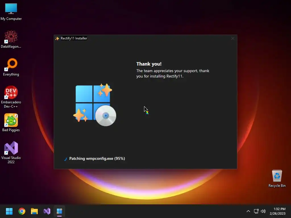291x218 pixels.
Task: Click the Rectify11 sparkle title bar icon
Action: (x=57, y=38)
